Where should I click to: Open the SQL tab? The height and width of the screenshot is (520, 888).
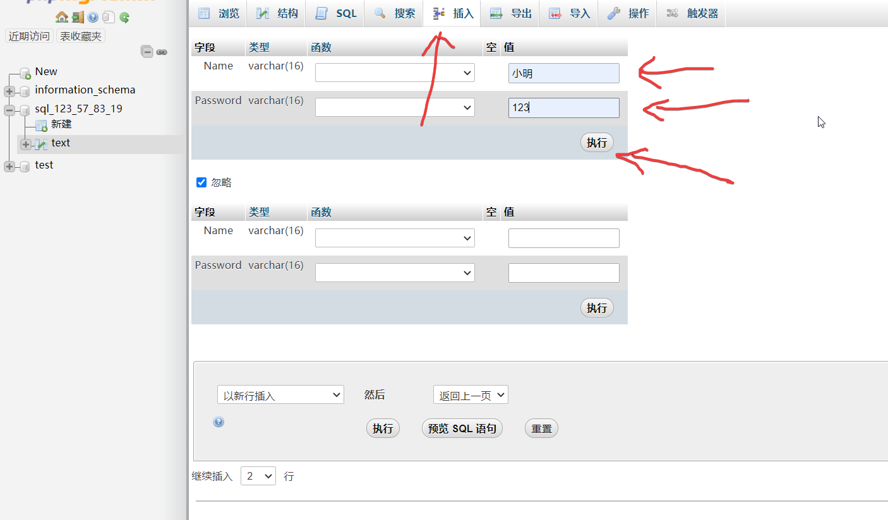click(x=335, y=13)
